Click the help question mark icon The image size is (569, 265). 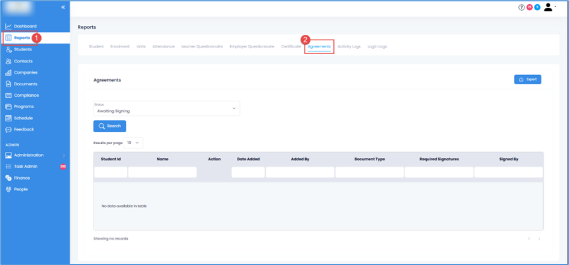click(521, 7)
